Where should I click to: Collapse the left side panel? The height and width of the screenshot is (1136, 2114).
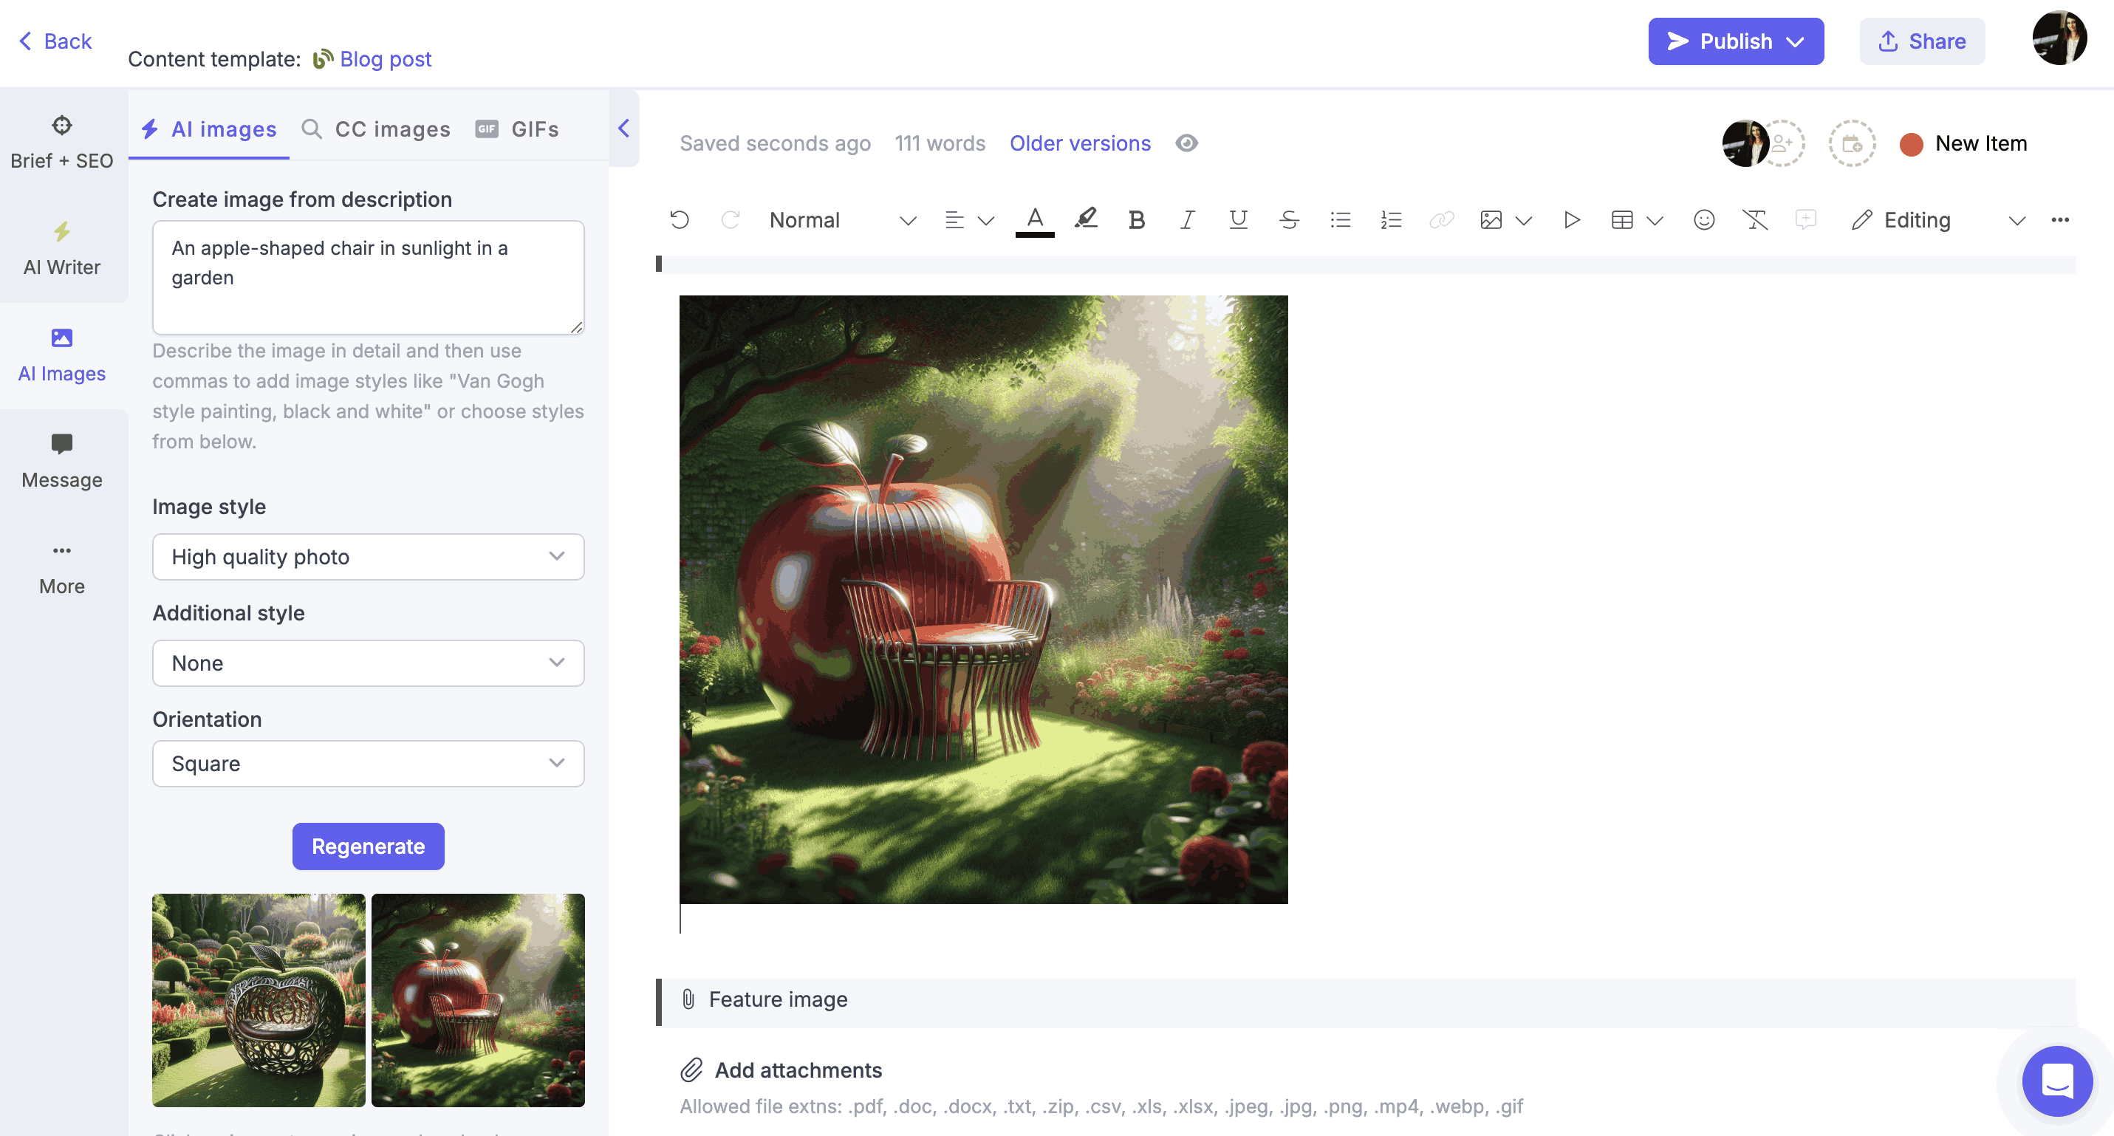coord(623,128)
